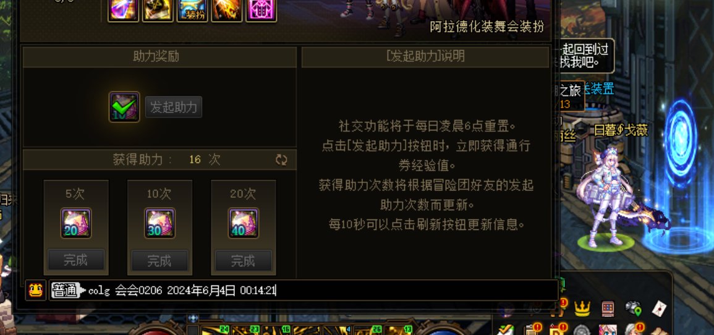Open the 普通 chat channel selector
Screen dimensions: 714x335
pos(67,290)
